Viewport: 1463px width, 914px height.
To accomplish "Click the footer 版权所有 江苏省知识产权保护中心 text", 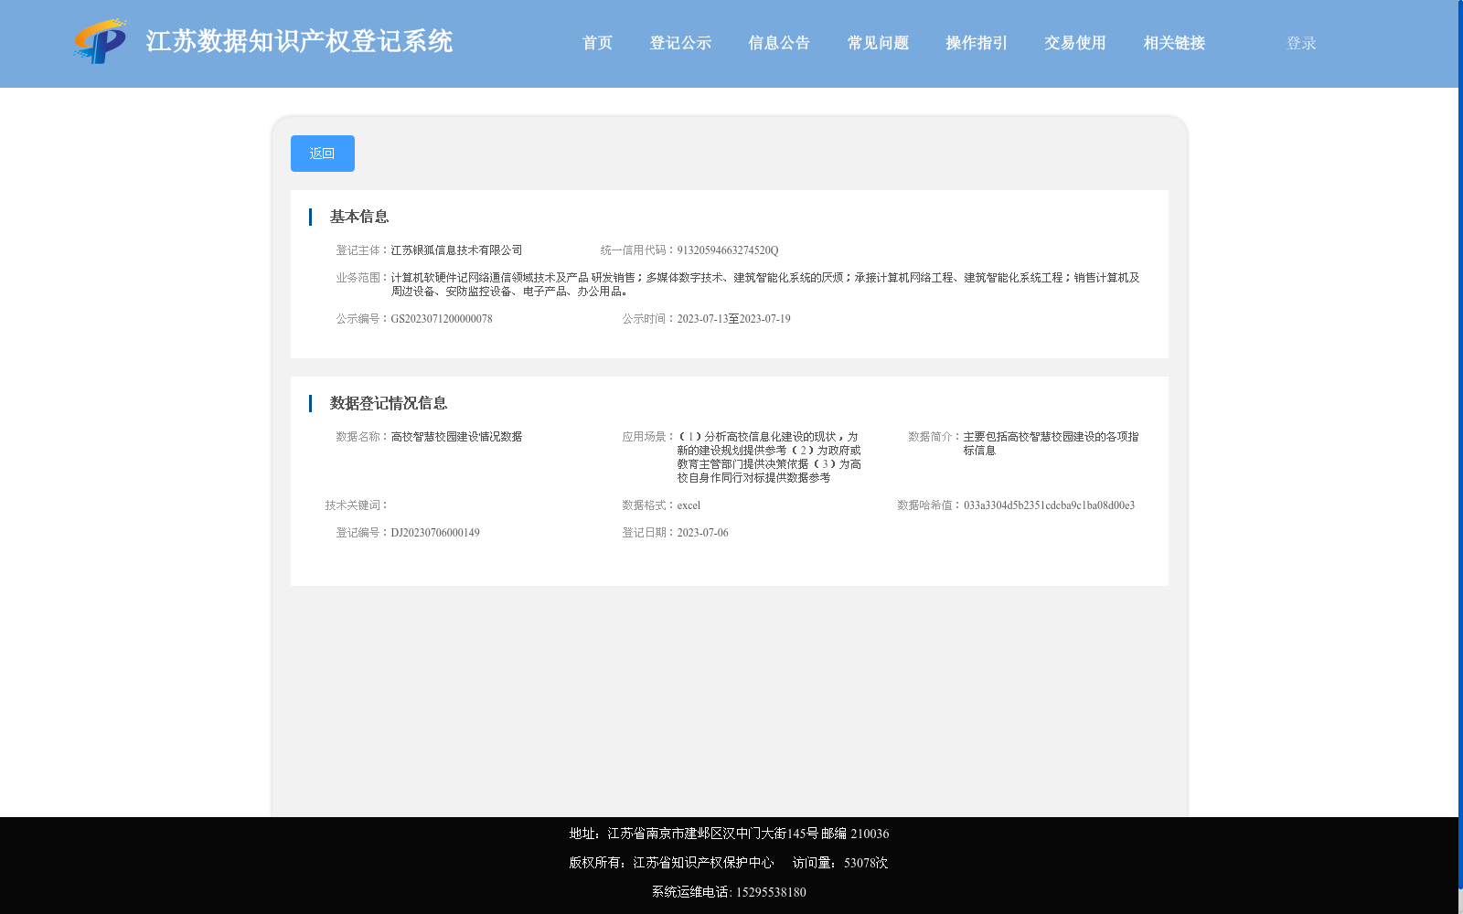I will tap(671, 863).
